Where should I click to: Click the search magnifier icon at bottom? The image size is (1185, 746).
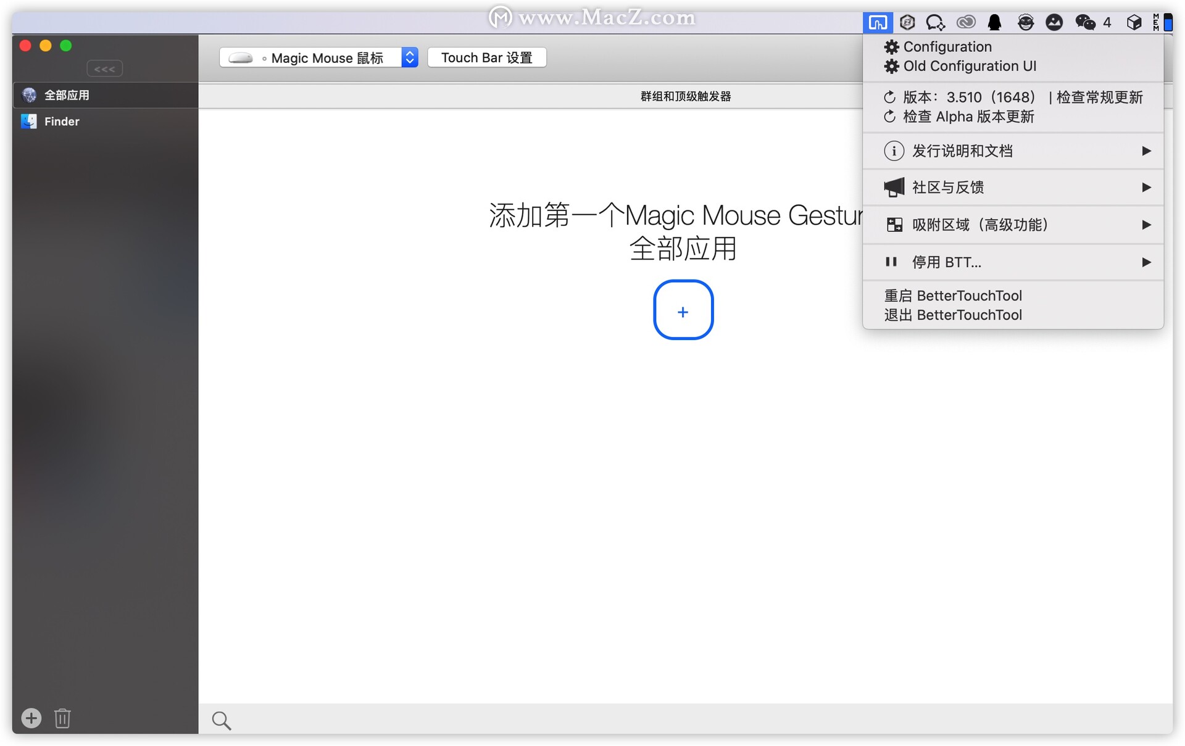(221, 720)
